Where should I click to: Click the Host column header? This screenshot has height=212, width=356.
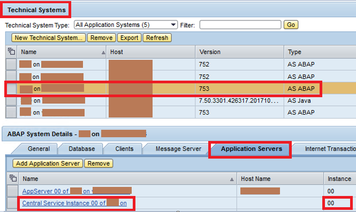pyautogui.click(x=151, y=52)
